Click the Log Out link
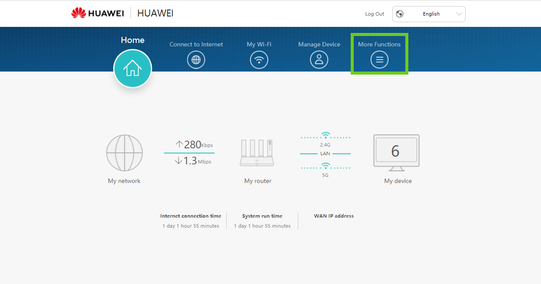Viewport: 541px width, 284px height. [375, 14]
